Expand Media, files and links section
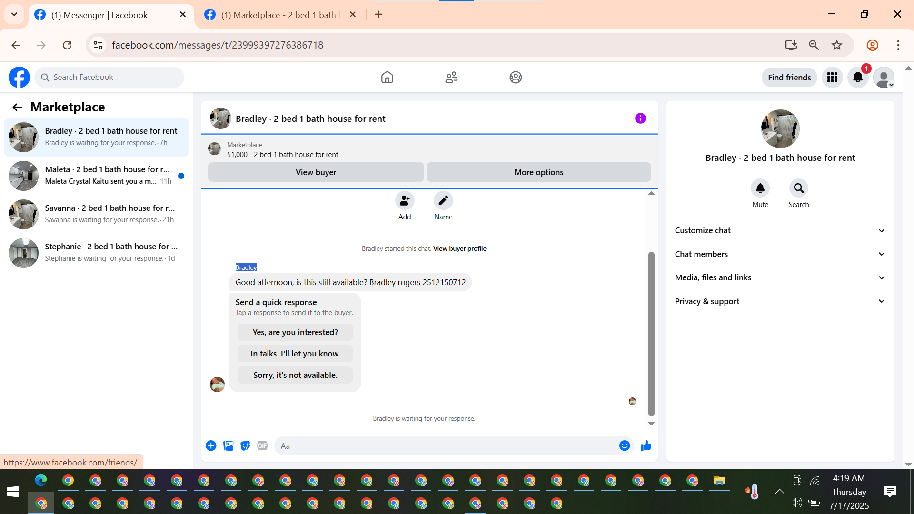Image resolution: width=914 pixels, height=514 pixels. [780, 277]
